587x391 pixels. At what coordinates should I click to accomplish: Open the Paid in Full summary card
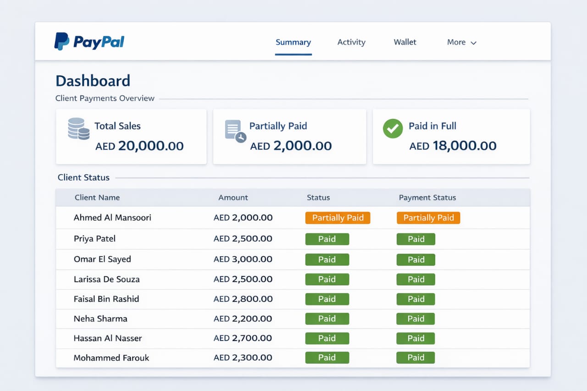(x=451, y=137)
